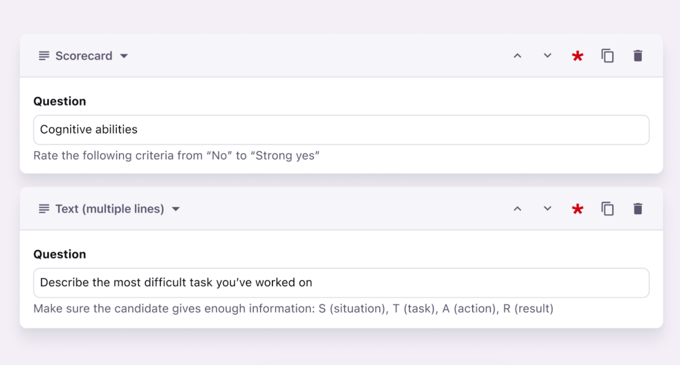Focus the "Cognitive abilities" question field
Screen dimensions: 680x365
pyautogui.click(x=341, y=130)
